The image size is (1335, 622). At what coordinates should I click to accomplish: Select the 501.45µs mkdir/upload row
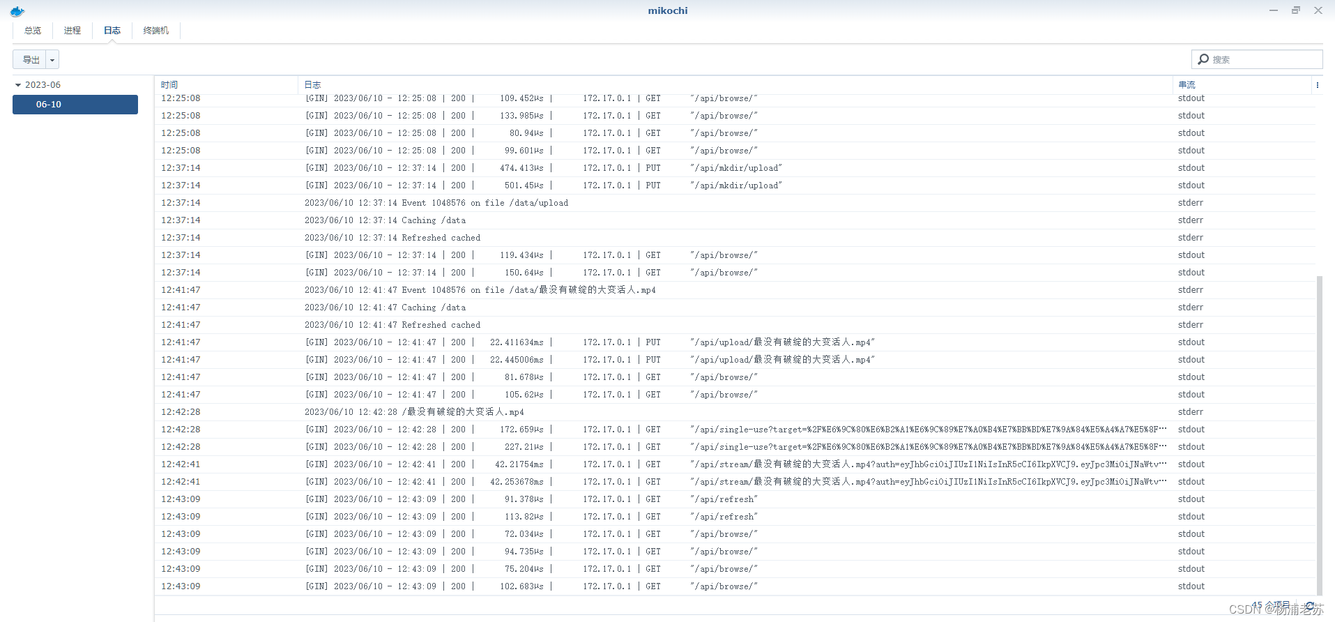pyautogui.click(x=735, y=185)
